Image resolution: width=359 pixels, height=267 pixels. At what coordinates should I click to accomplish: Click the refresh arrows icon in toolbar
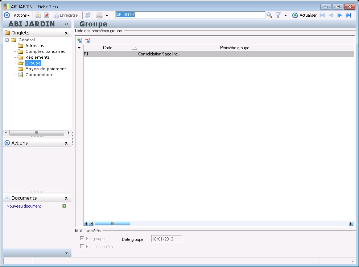pos(88,15)
